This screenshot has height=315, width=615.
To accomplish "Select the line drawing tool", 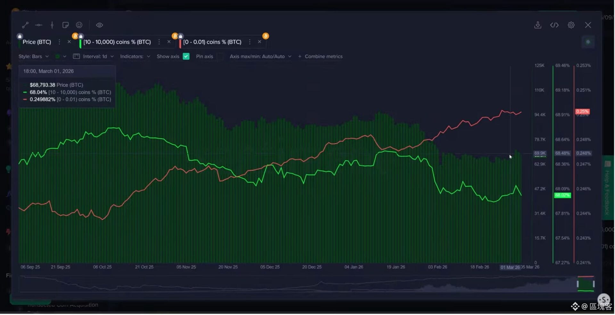I will 25,25.
